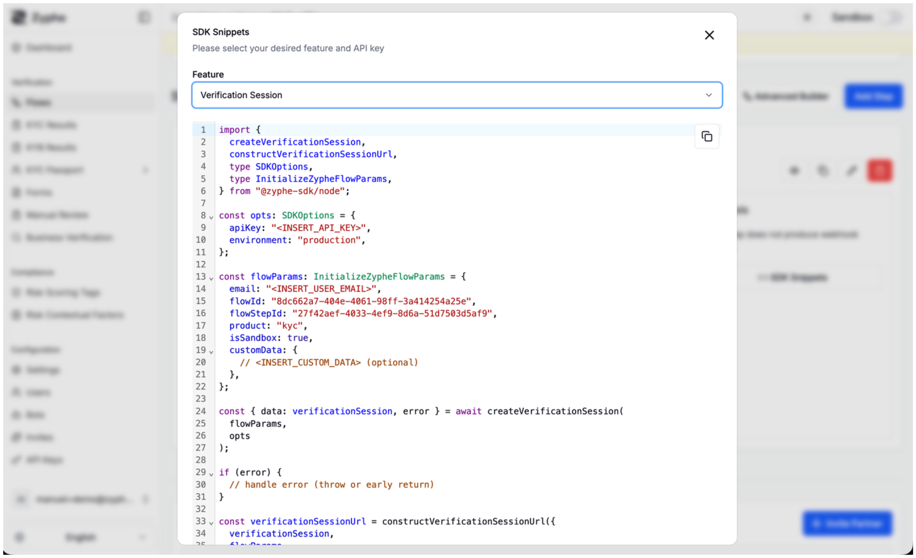This screenshot has height=558, width=916.
Task: Click constructVerificationSessionUrl on line 3
Action: pos(310,154)
